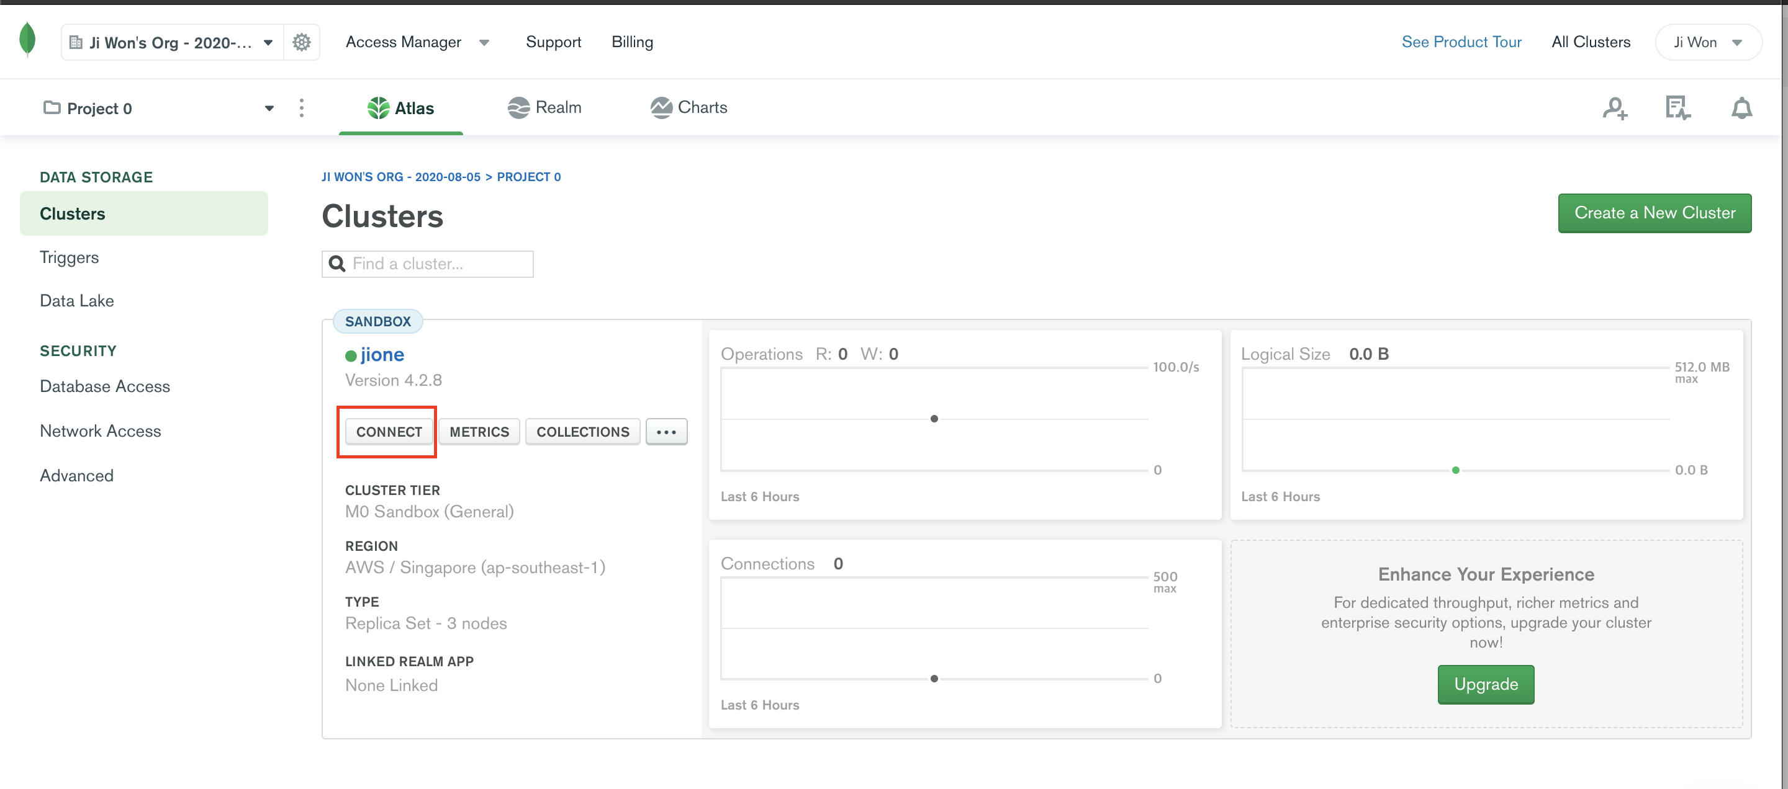Select Clusters in the sidebar
The width and height of the screenshot is (1788, 789).
click(143, 213)
